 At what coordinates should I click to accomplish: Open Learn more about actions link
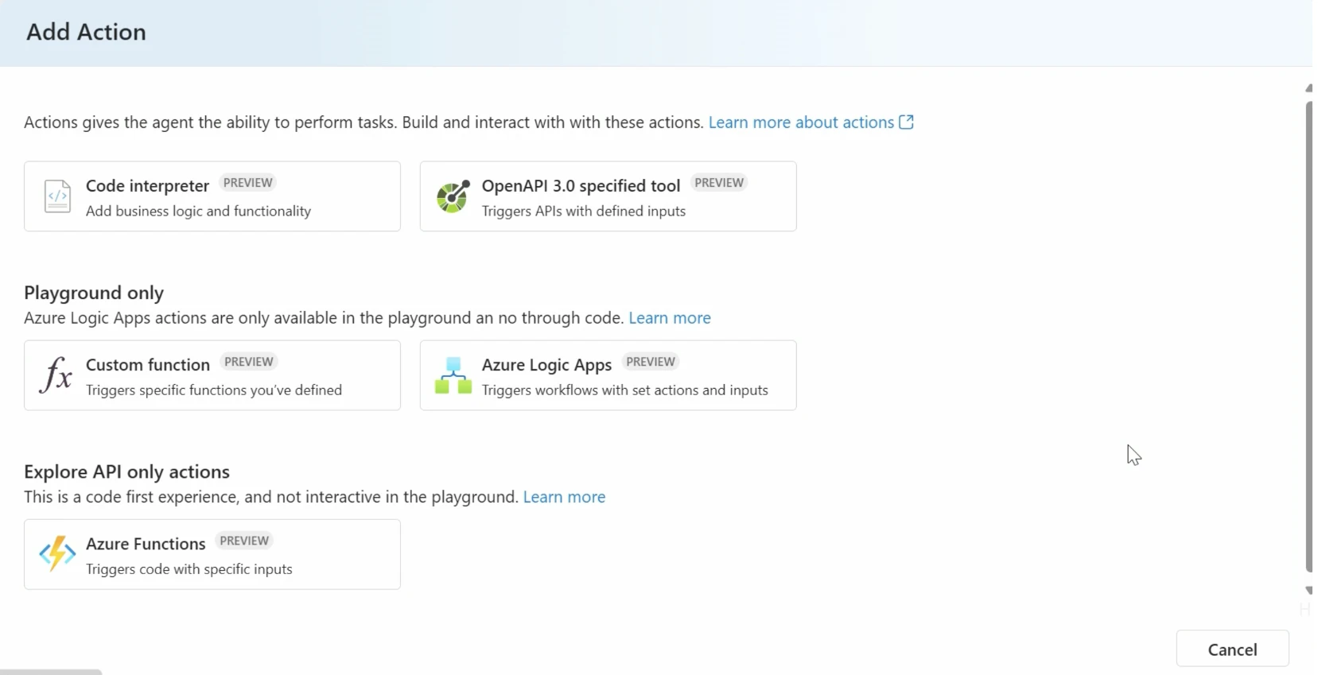point(801,122)
